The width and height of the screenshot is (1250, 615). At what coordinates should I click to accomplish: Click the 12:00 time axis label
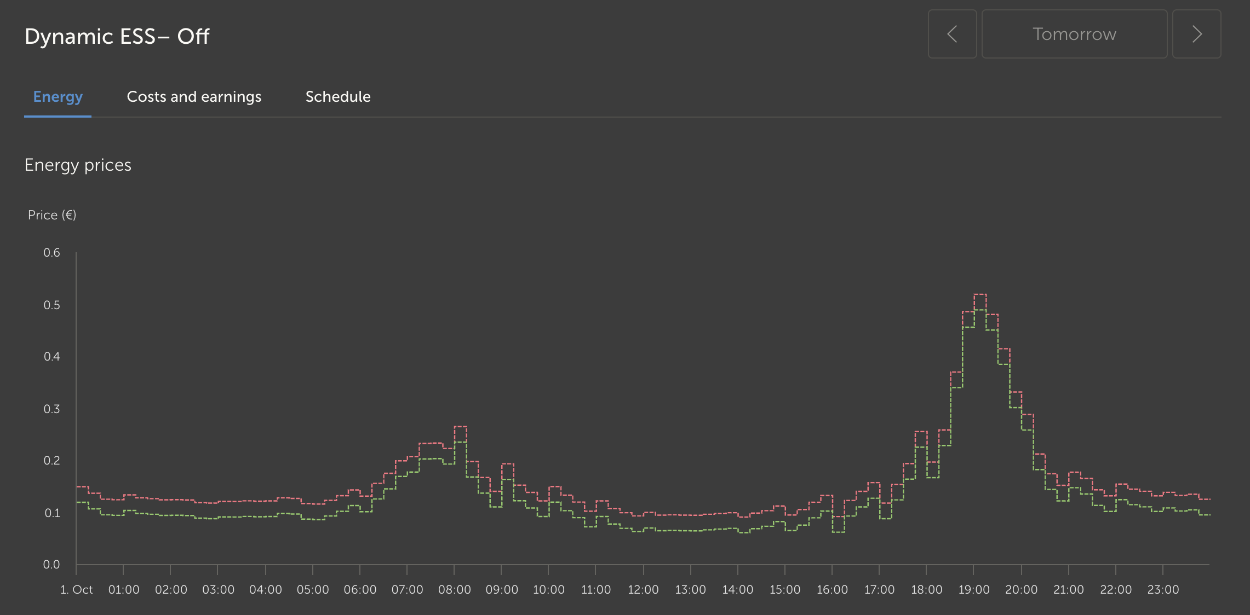[x=643, y=590]
